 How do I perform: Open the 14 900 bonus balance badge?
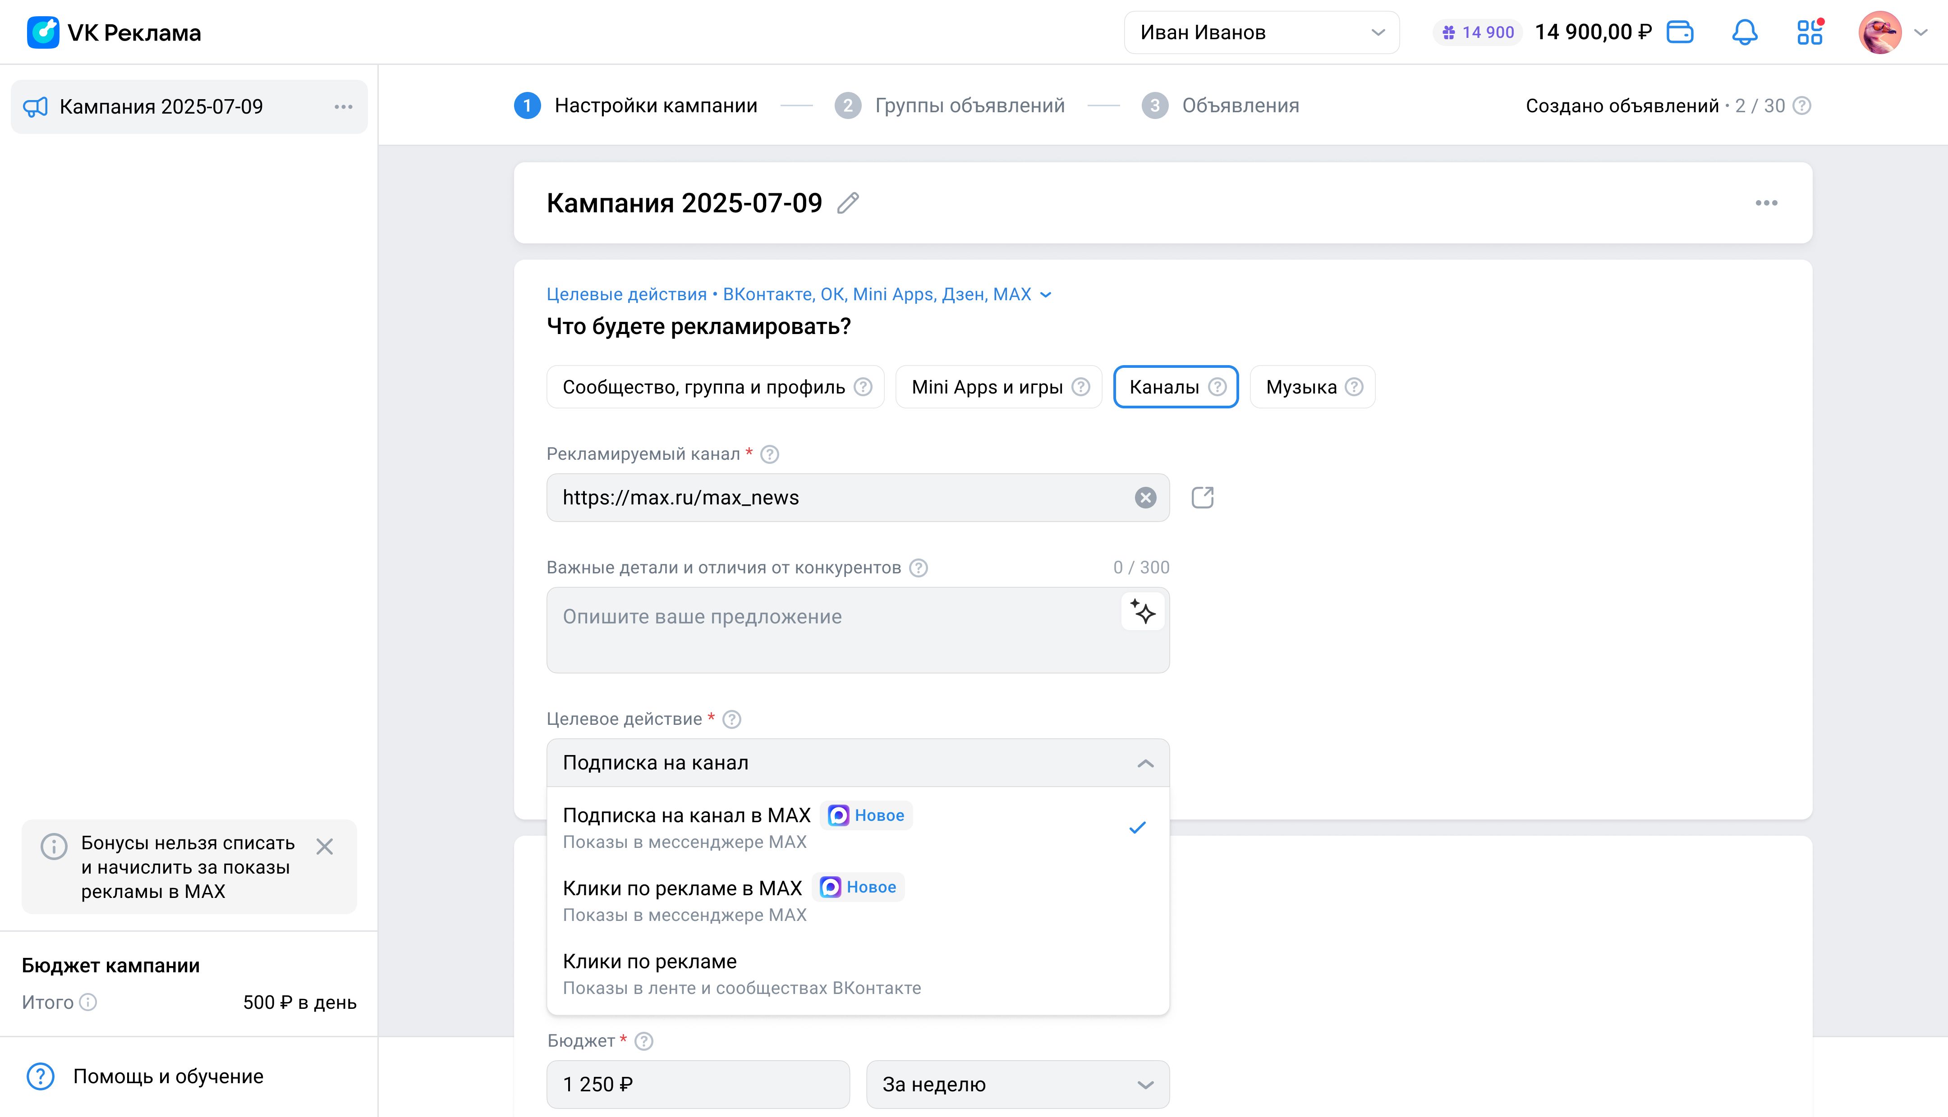[x=1478, y=32]
